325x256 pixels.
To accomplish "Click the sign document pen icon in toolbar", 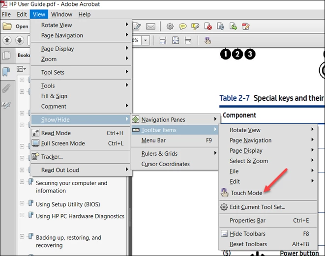I will click(137, 27).
